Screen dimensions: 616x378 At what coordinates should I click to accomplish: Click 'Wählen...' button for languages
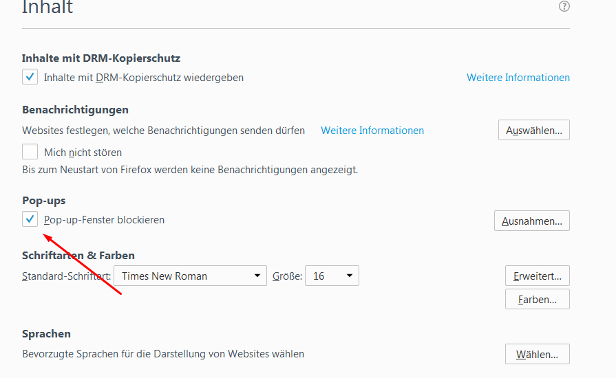(x=537, y=355)
